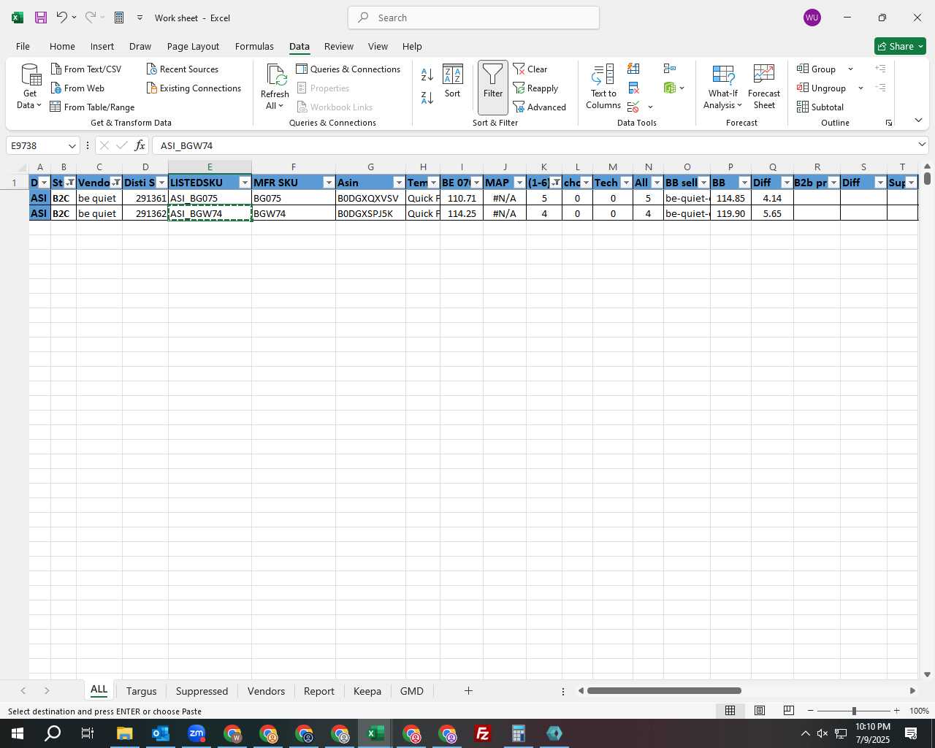
Task: Switch to Page Layout view
Action: pos(760,711)
